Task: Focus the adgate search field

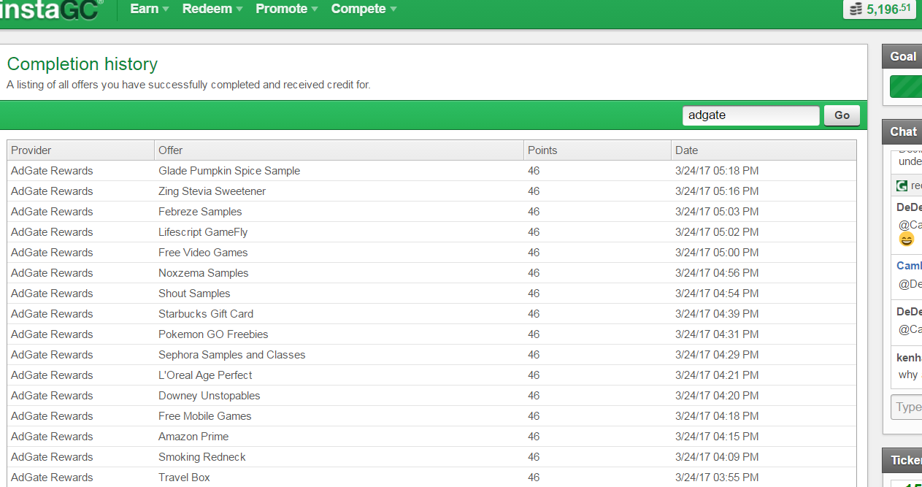Action: [x=751, y=115]
